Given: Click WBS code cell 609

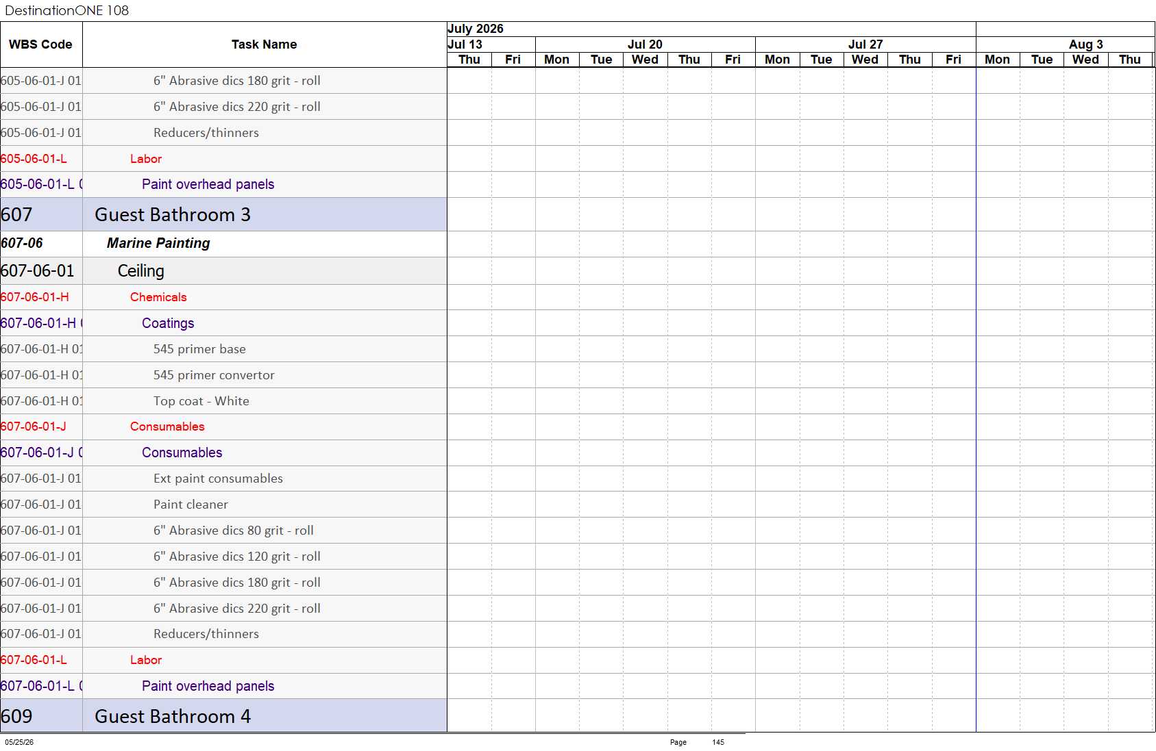Looking at the screenshot, I should [x=41, y=716].
